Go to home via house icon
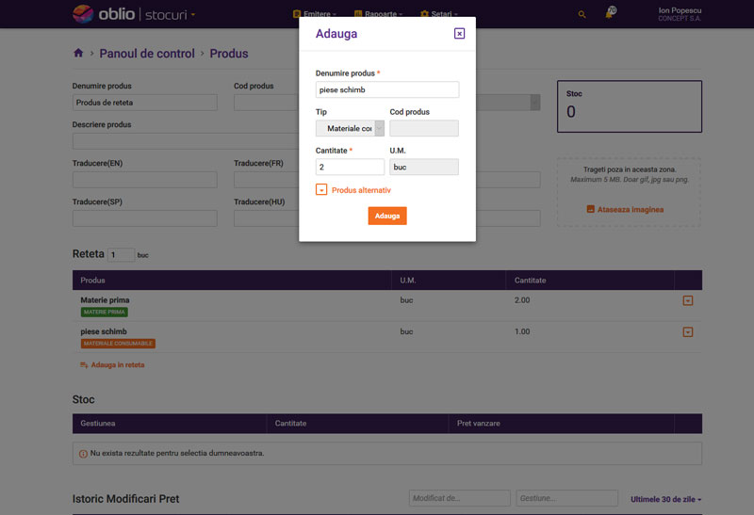The image size is (754, 515). click(78, 53)
